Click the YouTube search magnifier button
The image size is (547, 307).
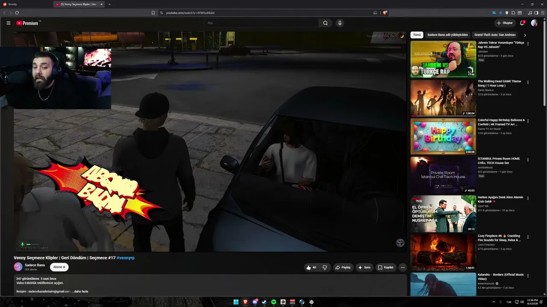tap(325, 23)
